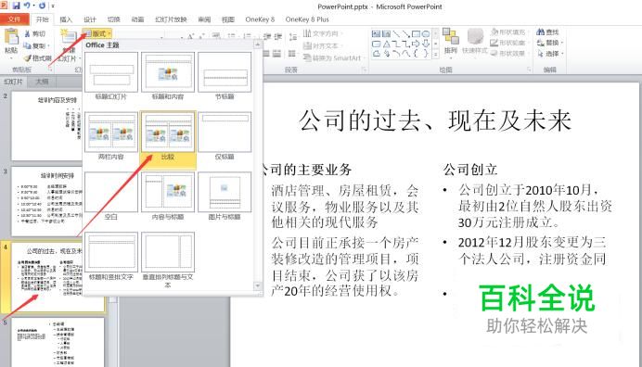The height and width of the screenshot is (367, 642).
Task: Choose the Vertical Title and Text layout
Action: click(x=168, y=260)
